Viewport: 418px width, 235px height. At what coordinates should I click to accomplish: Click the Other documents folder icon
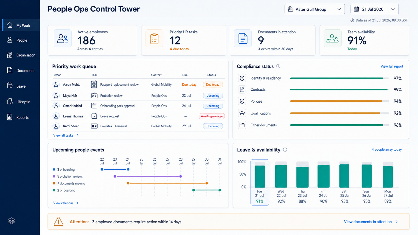(242, 125)
